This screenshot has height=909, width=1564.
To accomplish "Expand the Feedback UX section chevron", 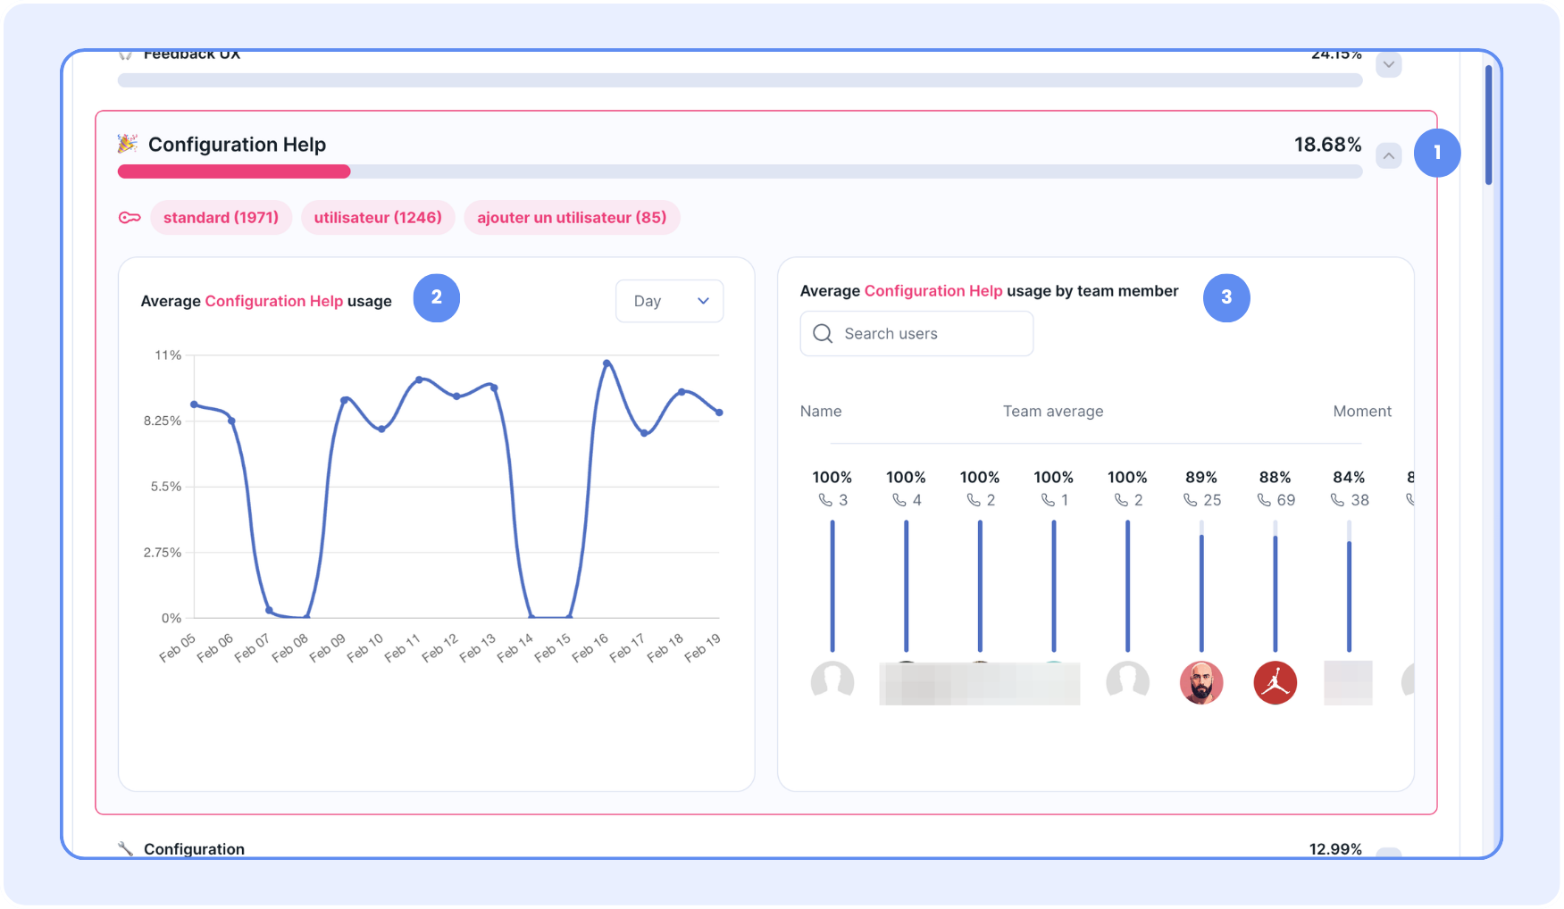I will [1388, 64].
